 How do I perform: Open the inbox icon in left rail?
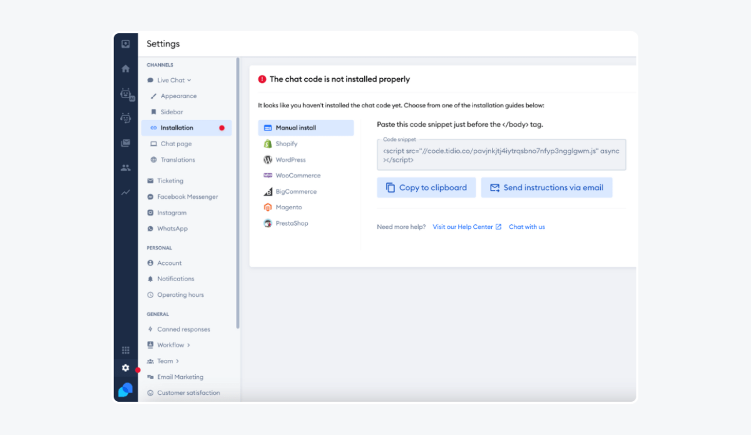tap(126, 44)
